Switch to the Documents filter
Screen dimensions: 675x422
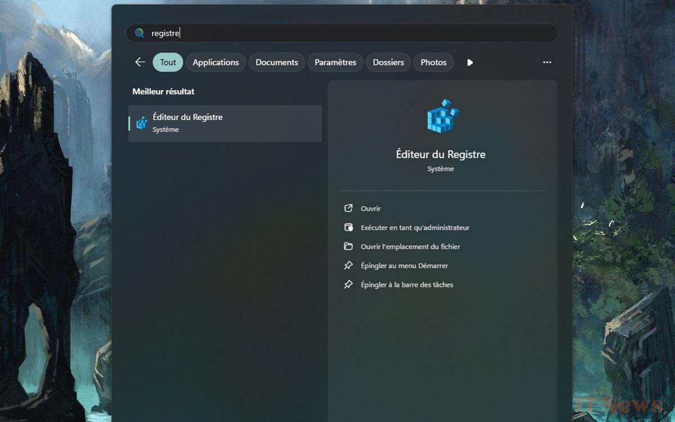click(277, 62)
